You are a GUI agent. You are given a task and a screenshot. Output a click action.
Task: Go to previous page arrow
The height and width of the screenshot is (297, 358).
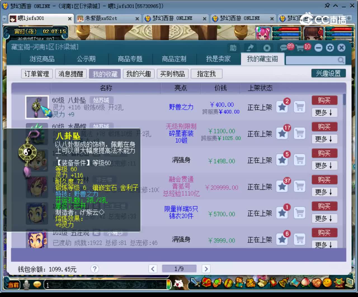click(153, 269)
